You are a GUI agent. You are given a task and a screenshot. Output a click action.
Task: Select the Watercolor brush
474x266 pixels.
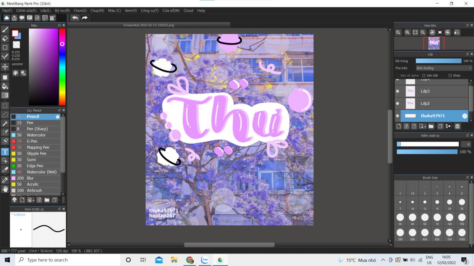(x=36, y=135)
